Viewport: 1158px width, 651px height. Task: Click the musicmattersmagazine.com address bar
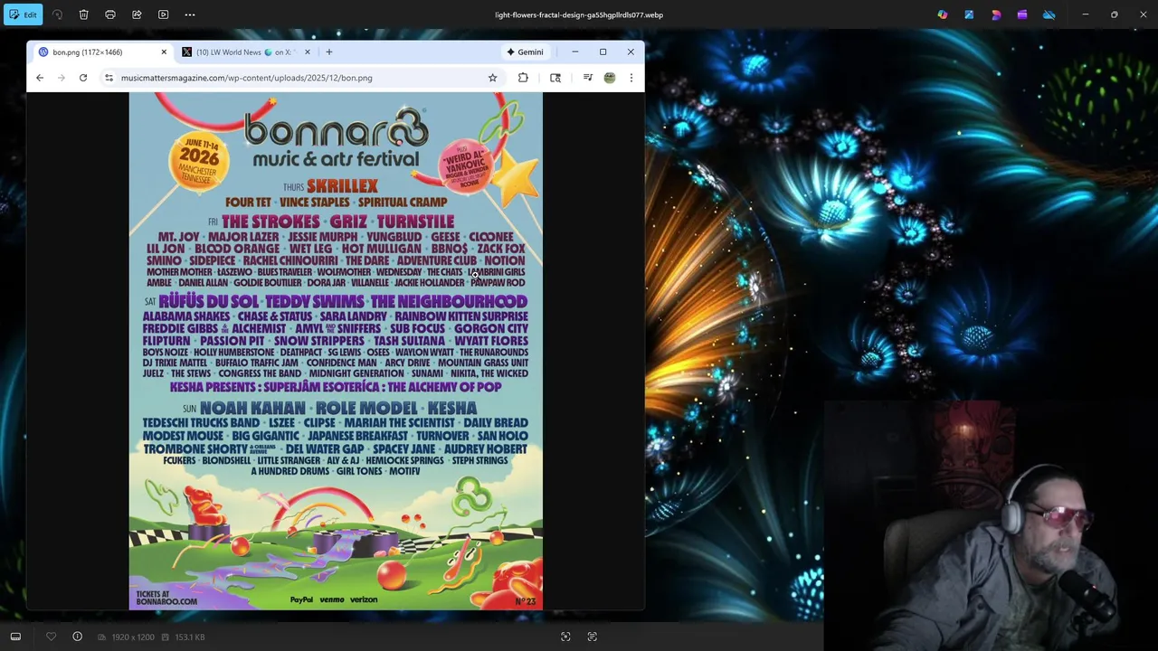coord(303,78)
